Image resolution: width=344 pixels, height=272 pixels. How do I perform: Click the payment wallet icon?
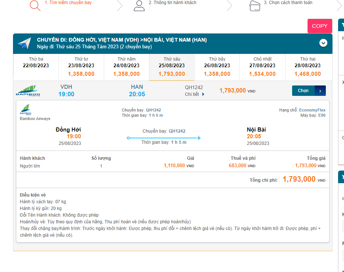[x=255, y=6]
